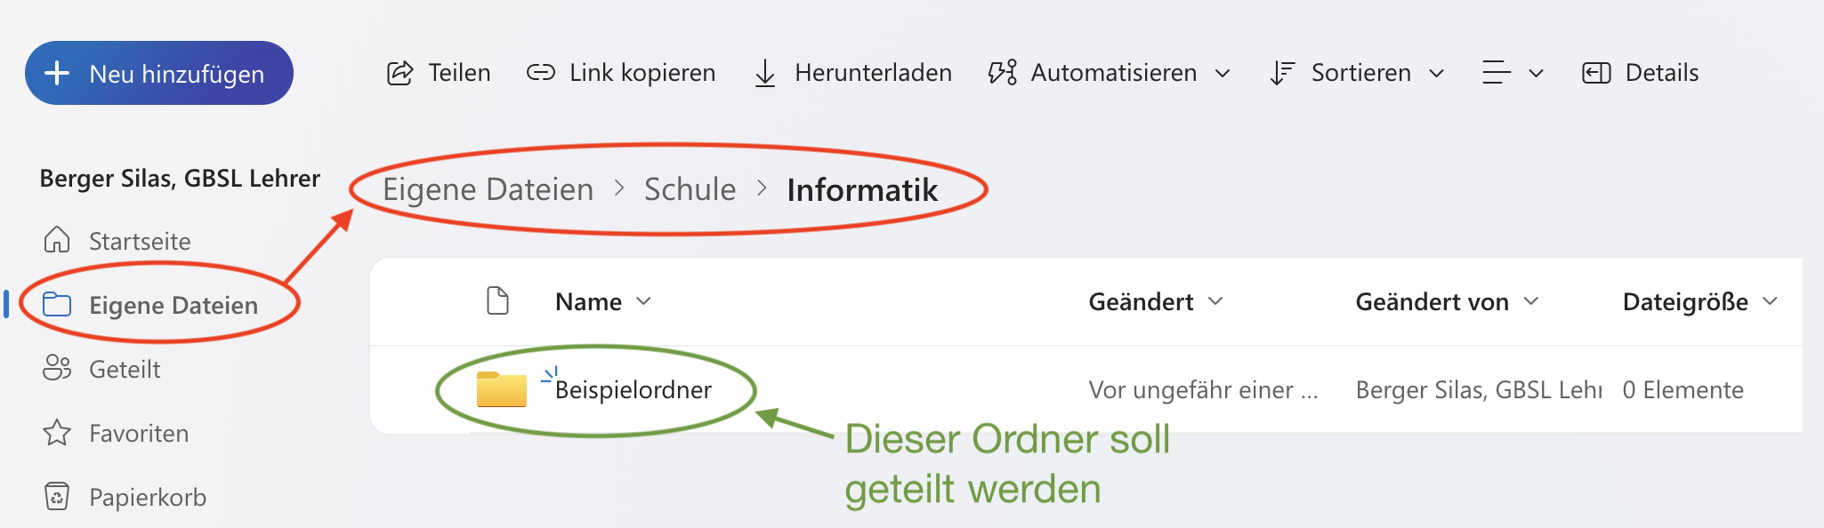
Task: Open the Dateigröße column dropdown
Action: 1770,301
